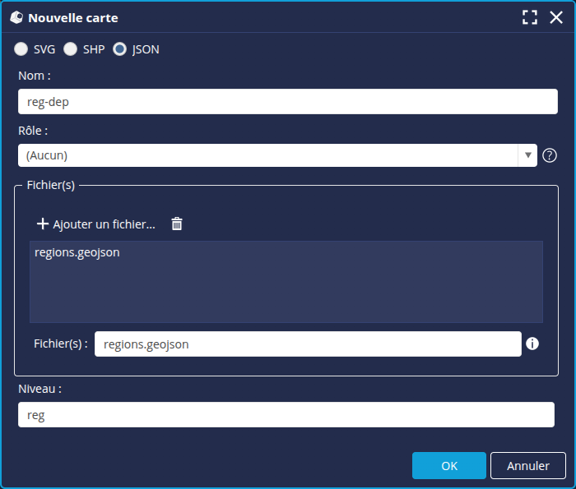This screenshot has width=576, height=489.
Task: Select the JSON radio button
Action: click(x=119, y=49)
